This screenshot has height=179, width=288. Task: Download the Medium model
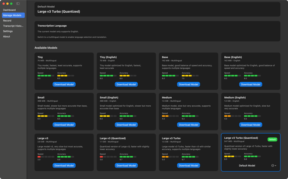188,125
